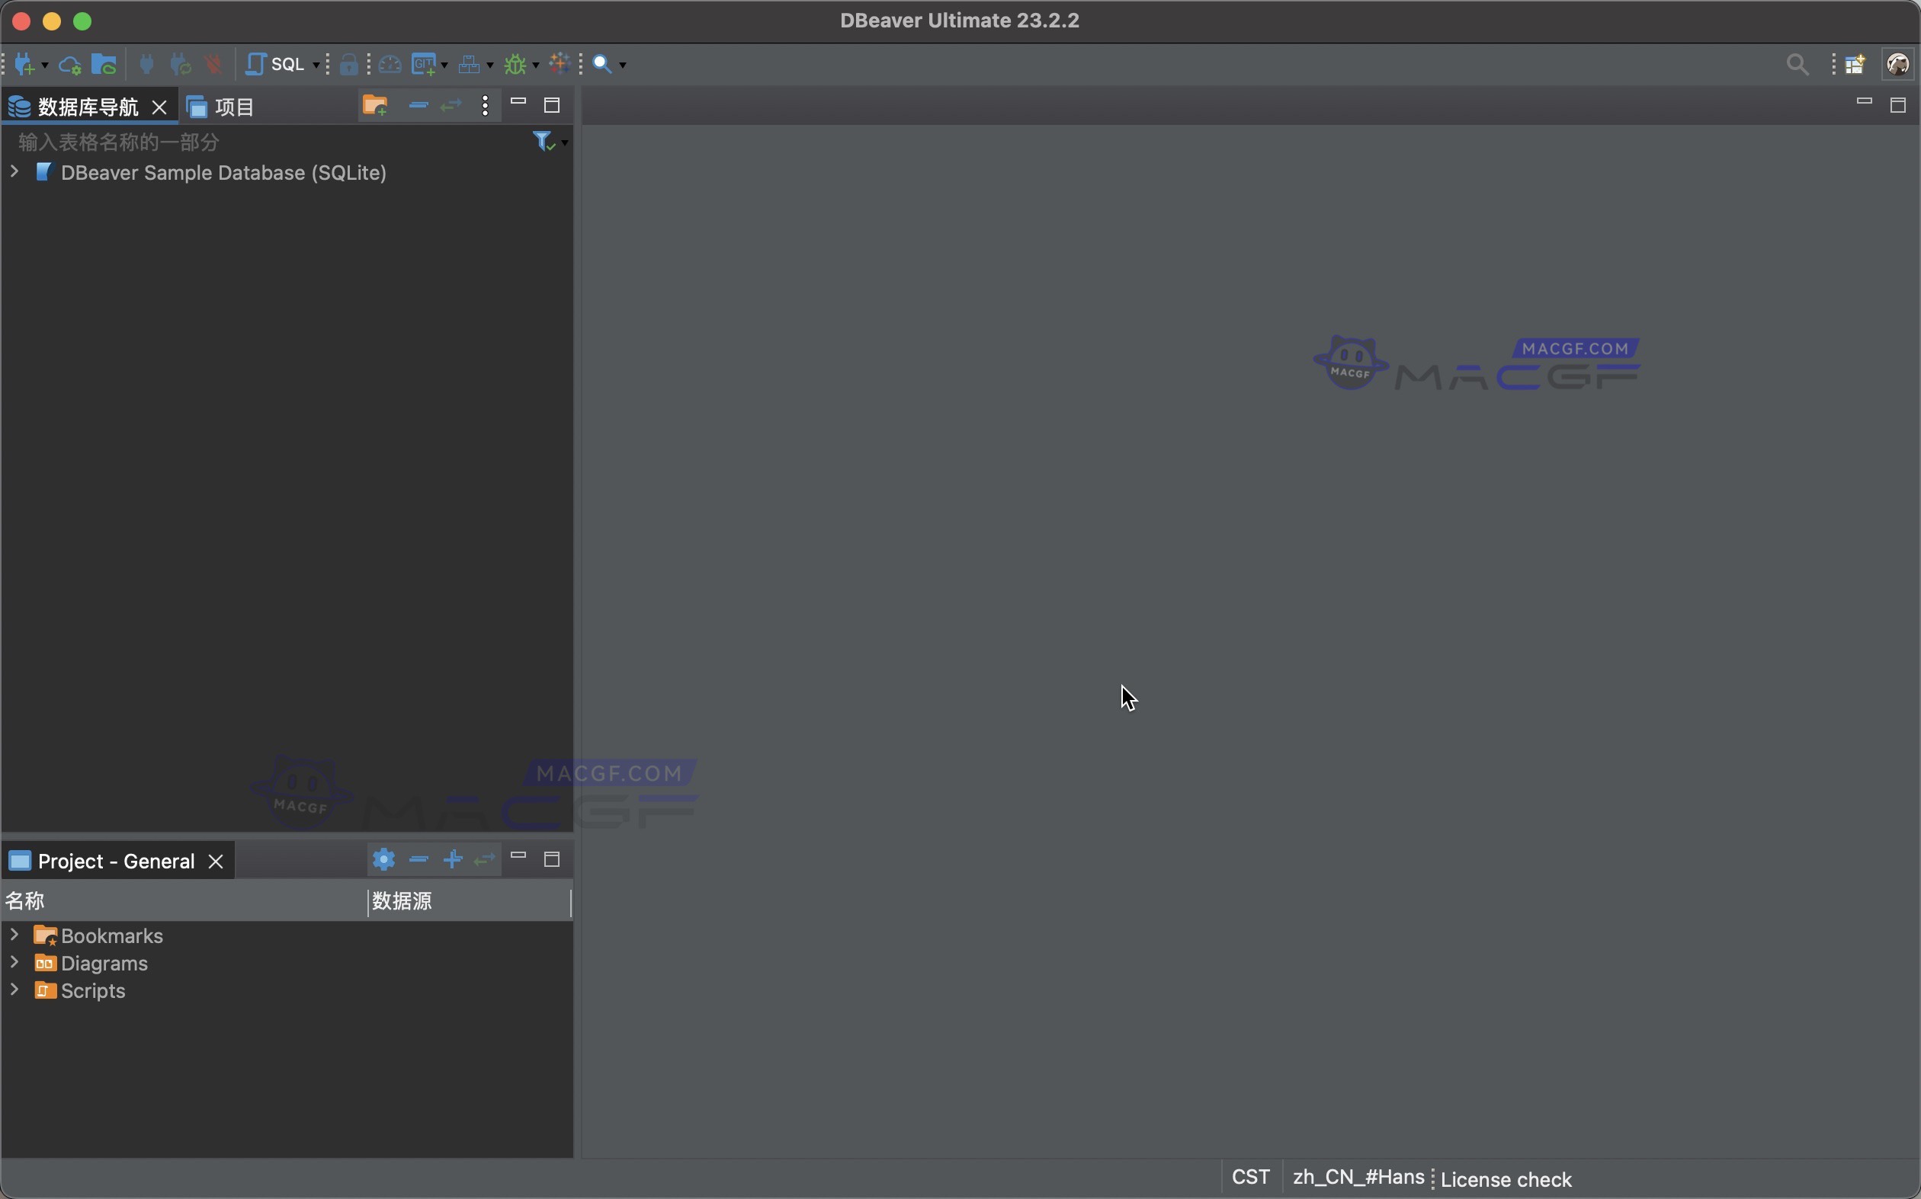Screen dimensions: 1921x1199
Task: Toggle the transaction lock icon
Action: [x=349, y=64]
